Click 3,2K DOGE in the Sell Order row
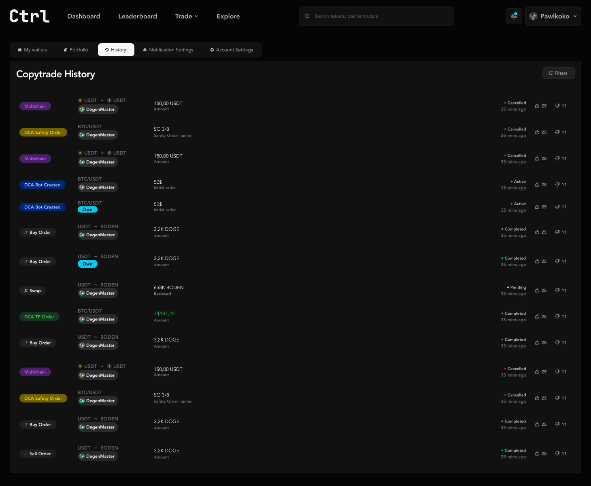 pyautogui.click(x=166, y=450)
